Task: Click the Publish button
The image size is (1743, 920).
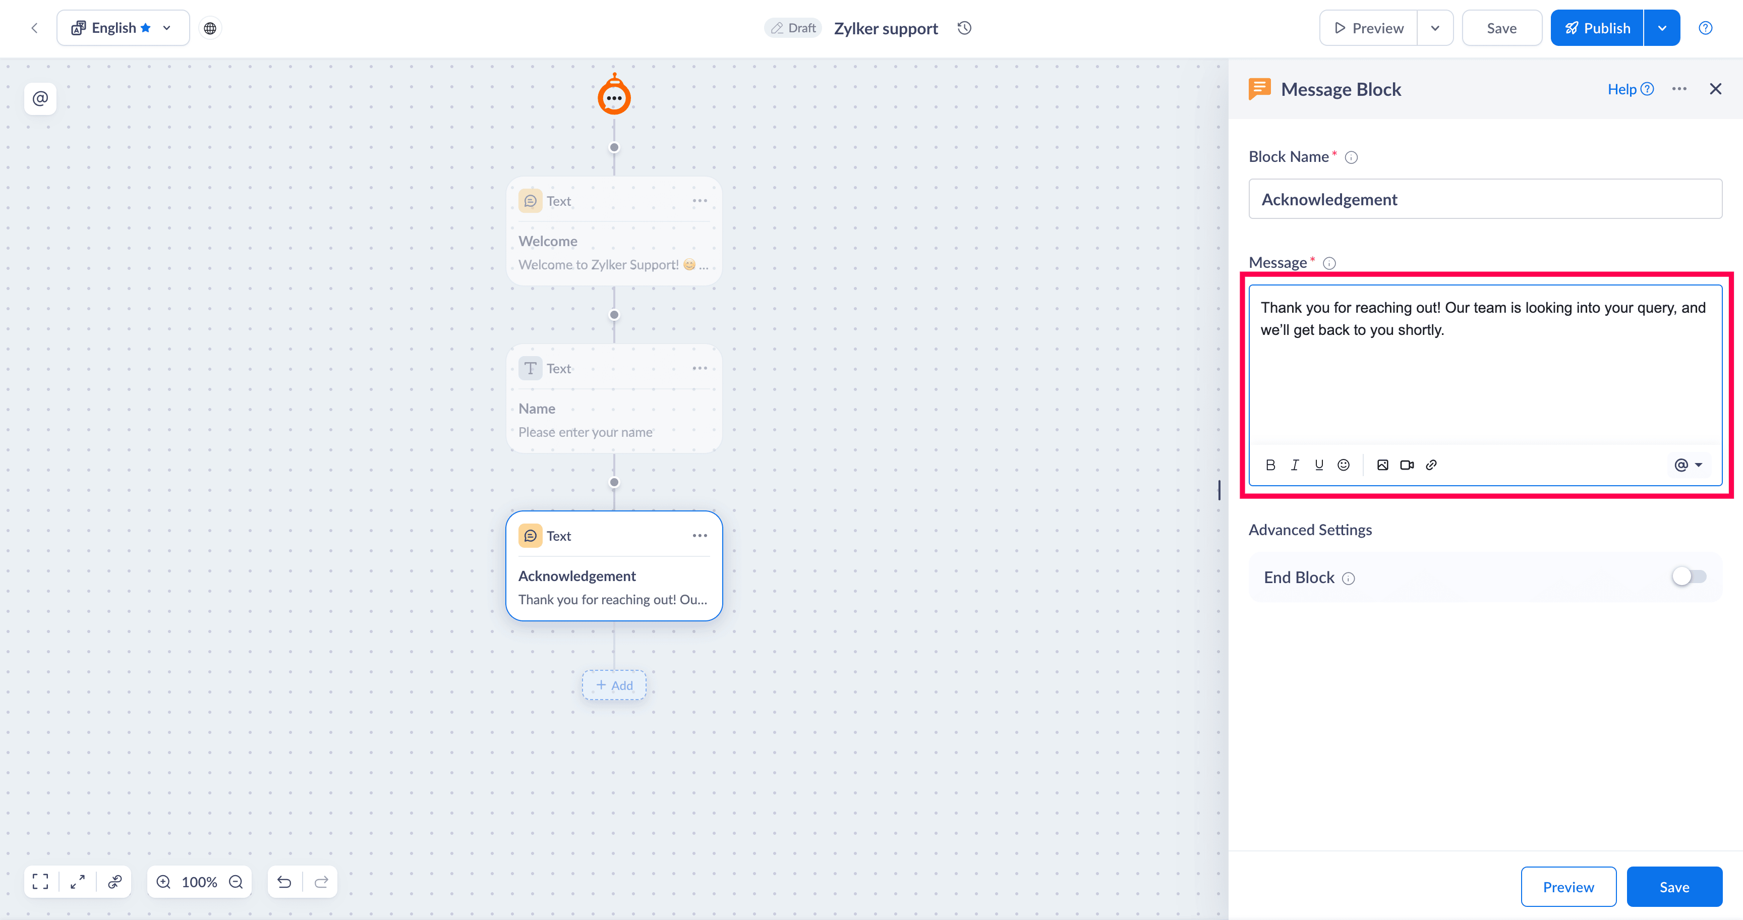Action: (x=1597, y=28)
